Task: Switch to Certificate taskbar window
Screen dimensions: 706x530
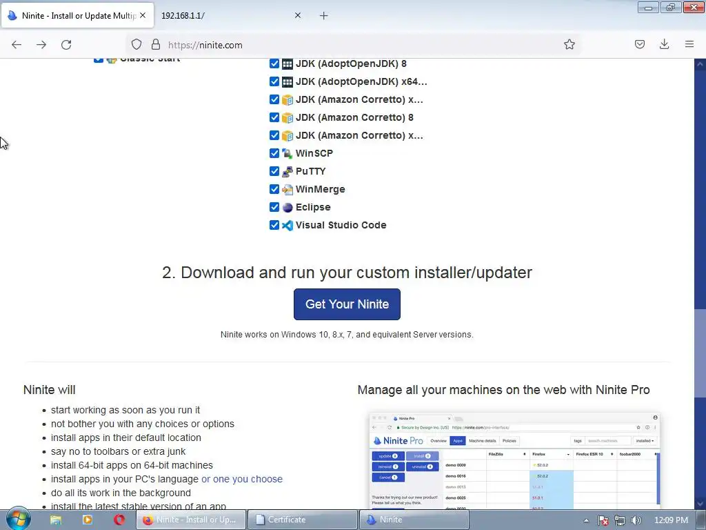Action: [x=303, y=520]
